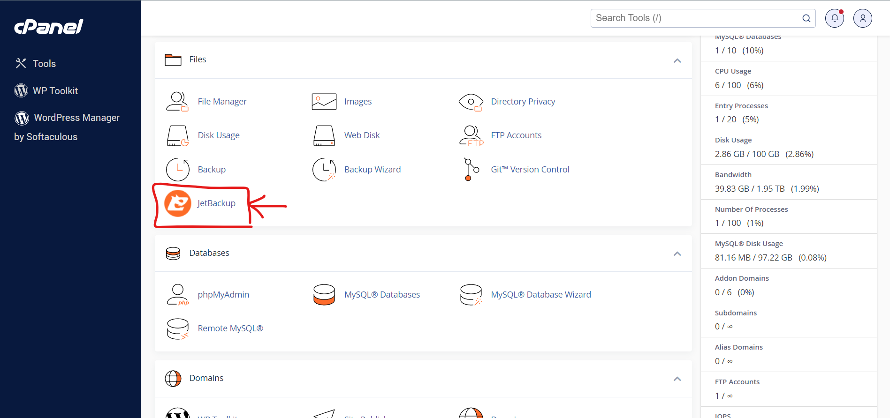Open the Web Disk icon
This screenshot has height=418, width=890.
[324, 135]
